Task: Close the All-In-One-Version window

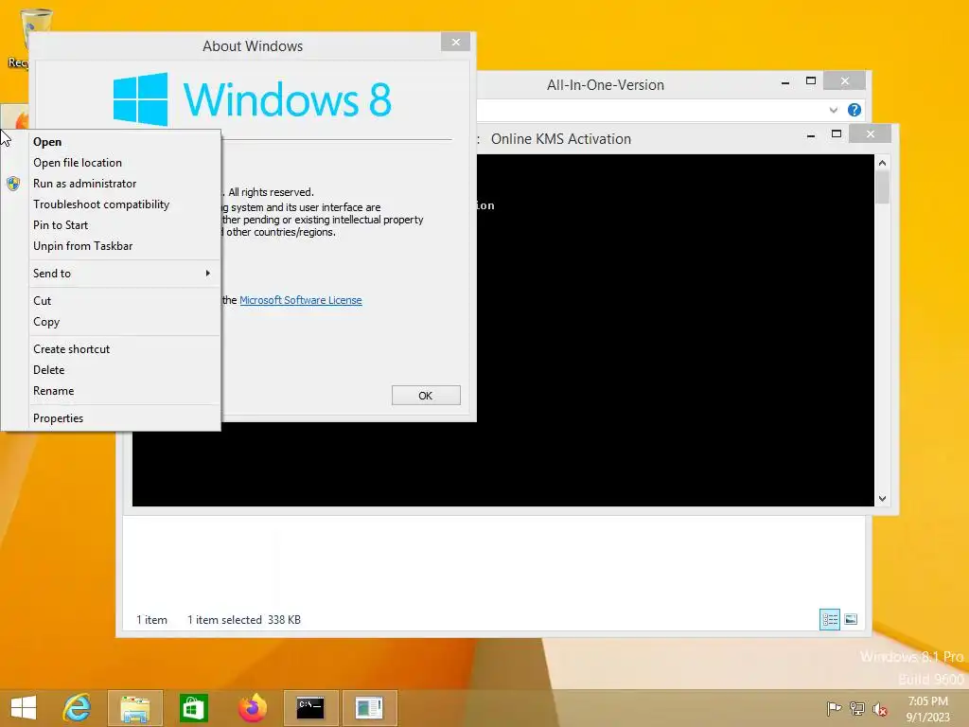Action: (x=845, y=81)
